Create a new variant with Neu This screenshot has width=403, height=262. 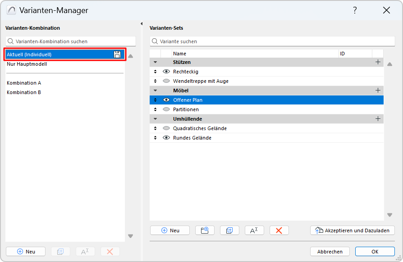click(170, 230)
